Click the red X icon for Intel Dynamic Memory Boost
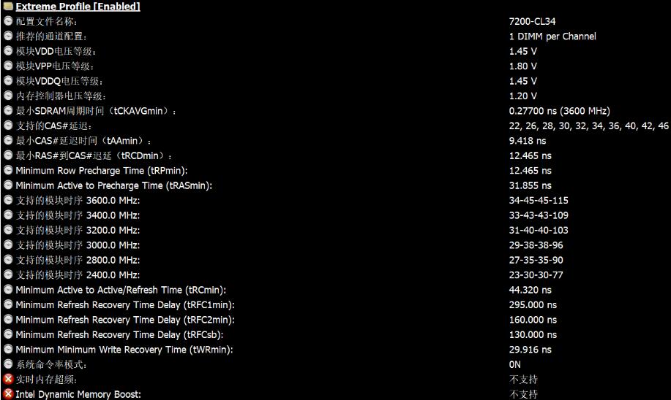The height and width of the screenshot is (400, 671). (8, 394)
